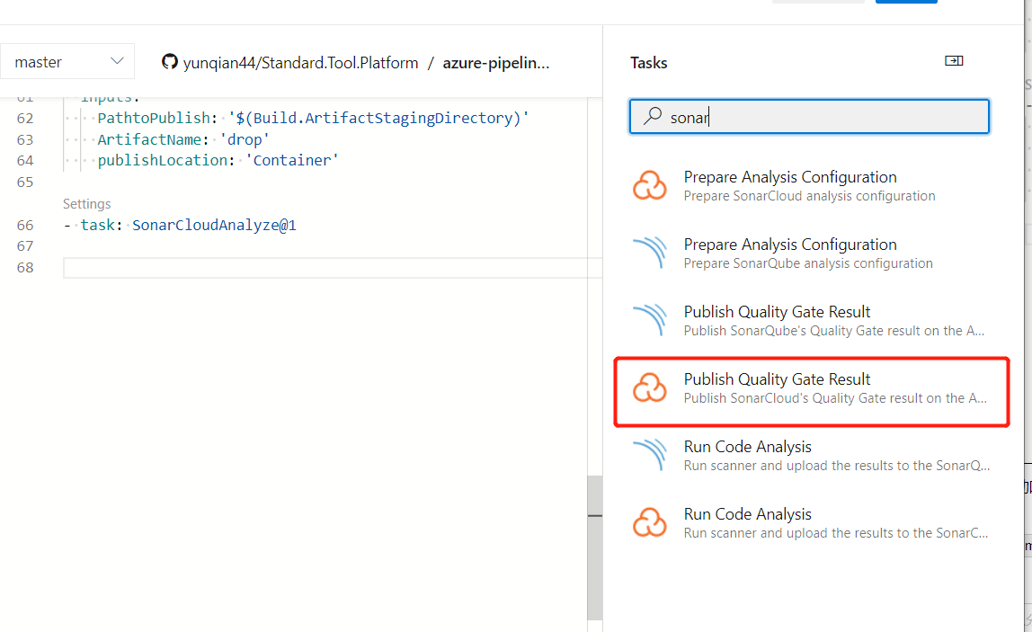Click the SonarCloud icon inside the highlighted task
Screen dimensions: 1032x632
pyautogui.click(x=649, y=387)
